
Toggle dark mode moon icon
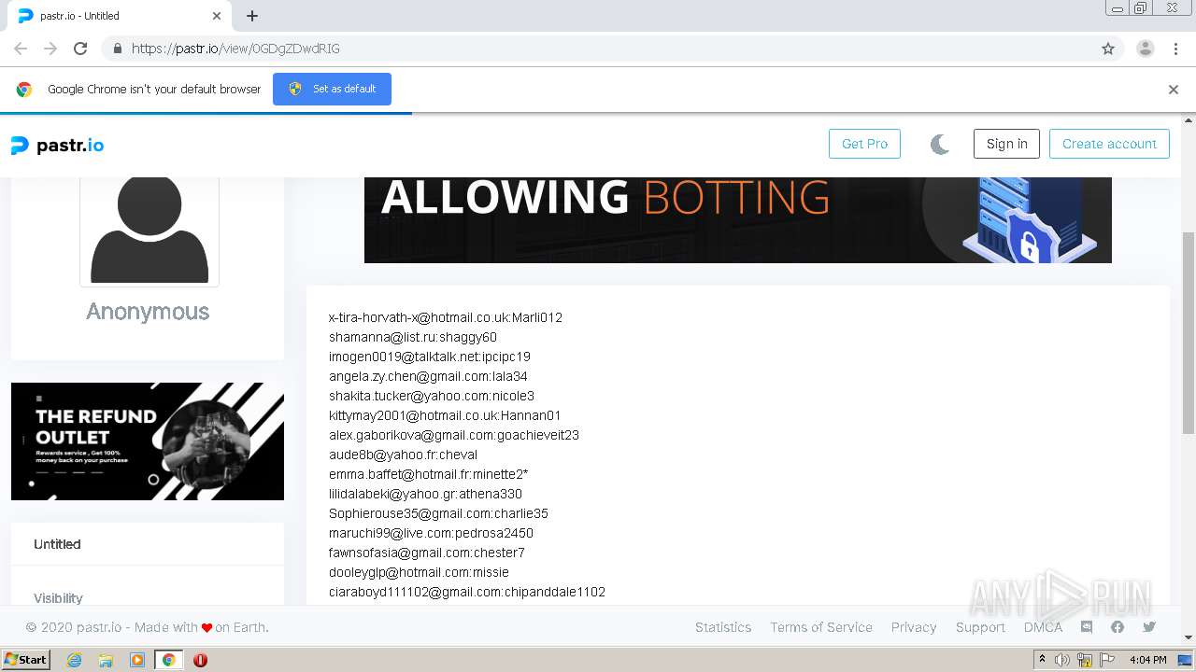[940, 144]
